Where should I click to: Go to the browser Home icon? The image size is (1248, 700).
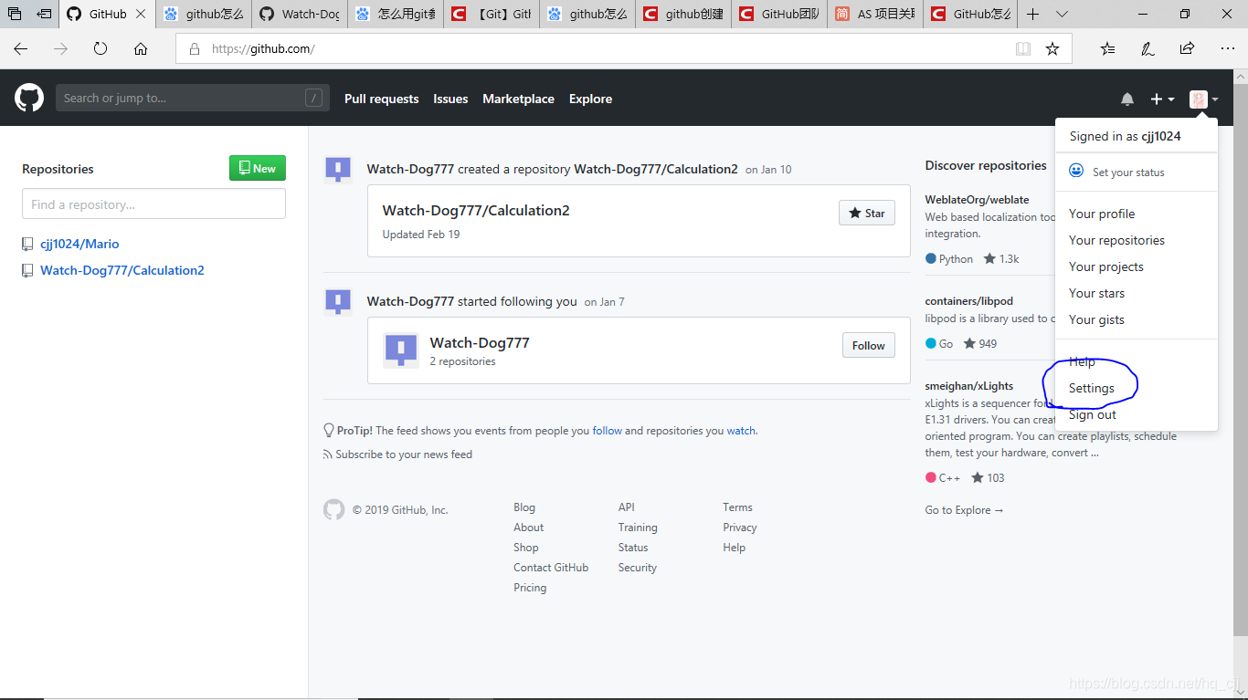point(141,48)
